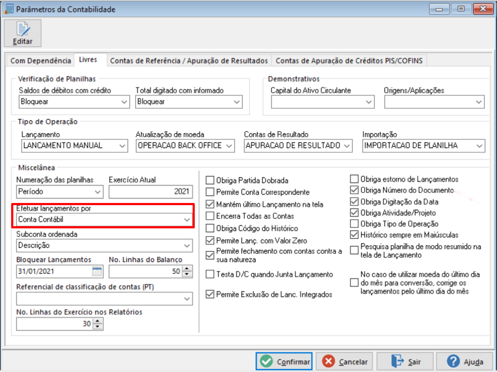Open Contas de Resultado dropdown
The width and height of the screenshot is (497, 372).
298,146
